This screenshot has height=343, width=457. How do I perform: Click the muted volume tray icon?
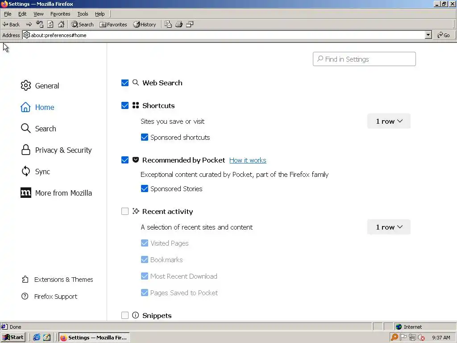click(x=421, y=338)
